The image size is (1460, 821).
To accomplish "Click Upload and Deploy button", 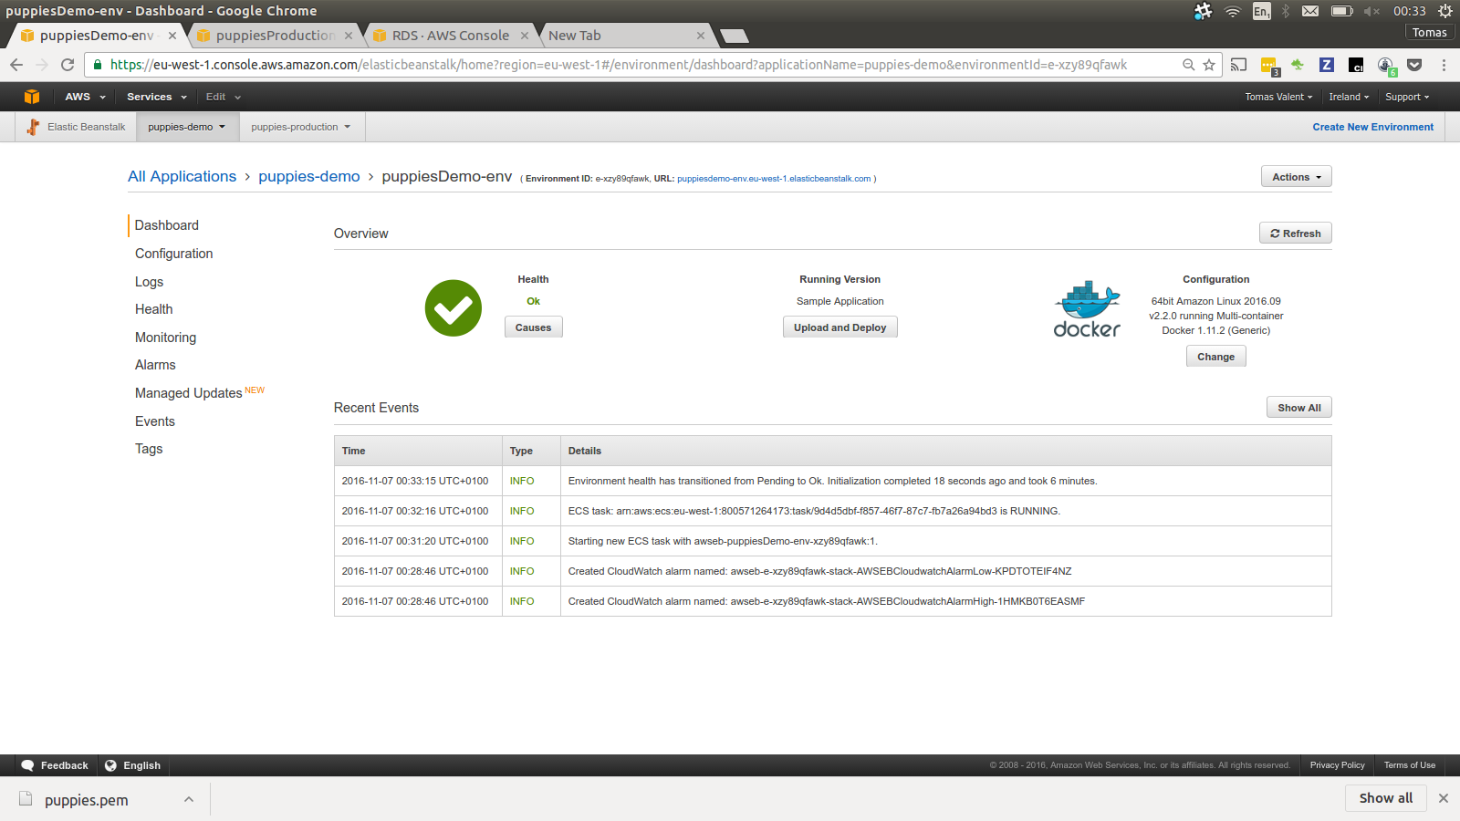I will point(839,327).
